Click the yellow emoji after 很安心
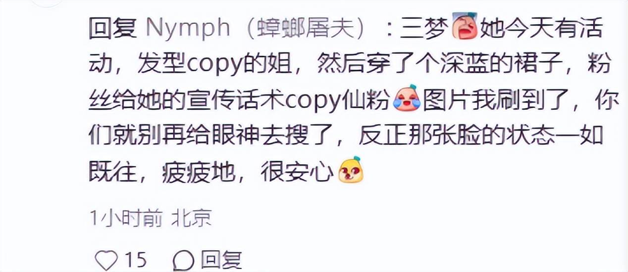This screenshot has height=272, width=628. [350, 170]
